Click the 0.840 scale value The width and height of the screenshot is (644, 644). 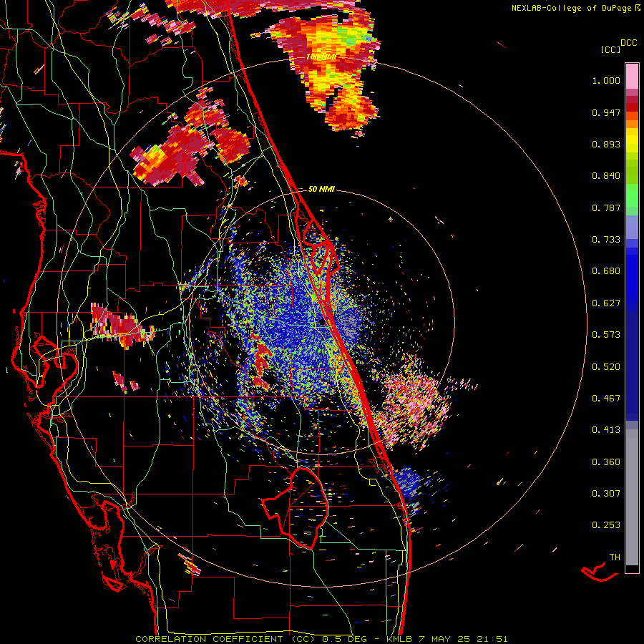tap(606, 176)
